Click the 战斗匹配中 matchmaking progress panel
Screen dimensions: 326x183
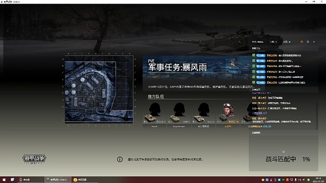(284, 154)
